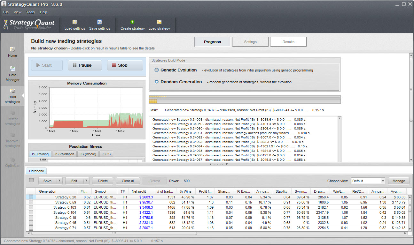
Task: Click the Load strategy folder icon
Action: (x=159, y=22)
